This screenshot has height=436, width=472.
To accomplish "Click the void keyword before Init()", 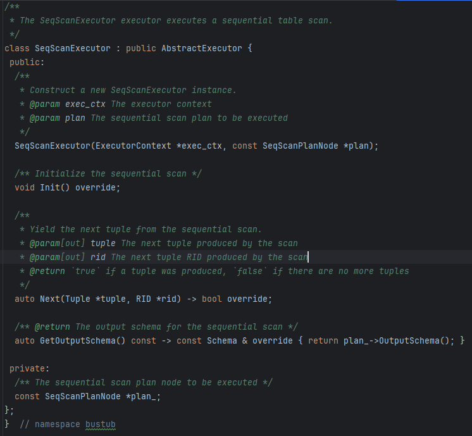I will (x=25, y=188).
